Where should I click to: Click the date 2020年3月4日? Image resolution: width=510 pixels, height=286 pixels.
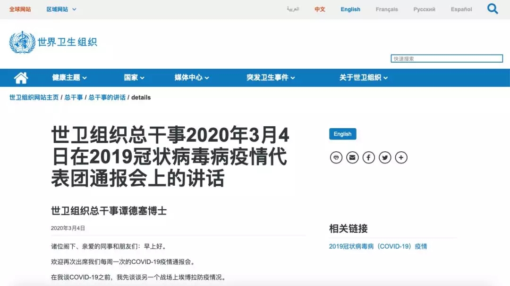[x=68, y=228]
